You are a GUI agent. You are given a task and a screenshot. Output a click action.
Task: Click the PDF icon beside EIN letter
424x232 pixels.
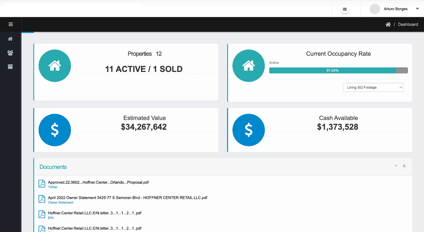click(x=42, y=214)
